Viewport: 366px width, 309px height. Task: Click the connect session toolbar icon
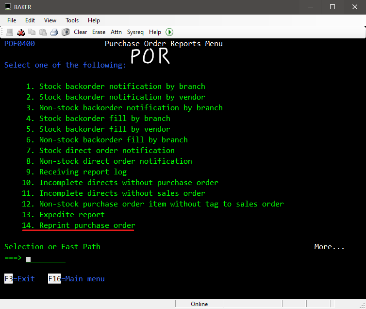point(10,32)
